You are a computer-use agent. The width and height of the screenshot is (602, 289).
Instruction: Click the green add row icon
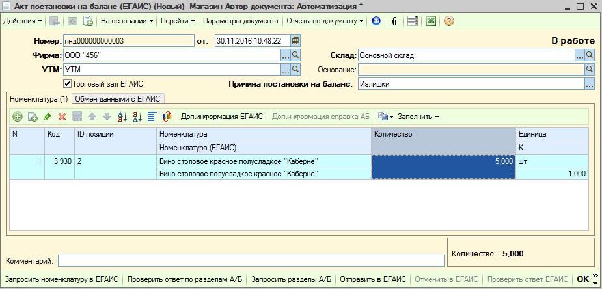click(18, 117)
